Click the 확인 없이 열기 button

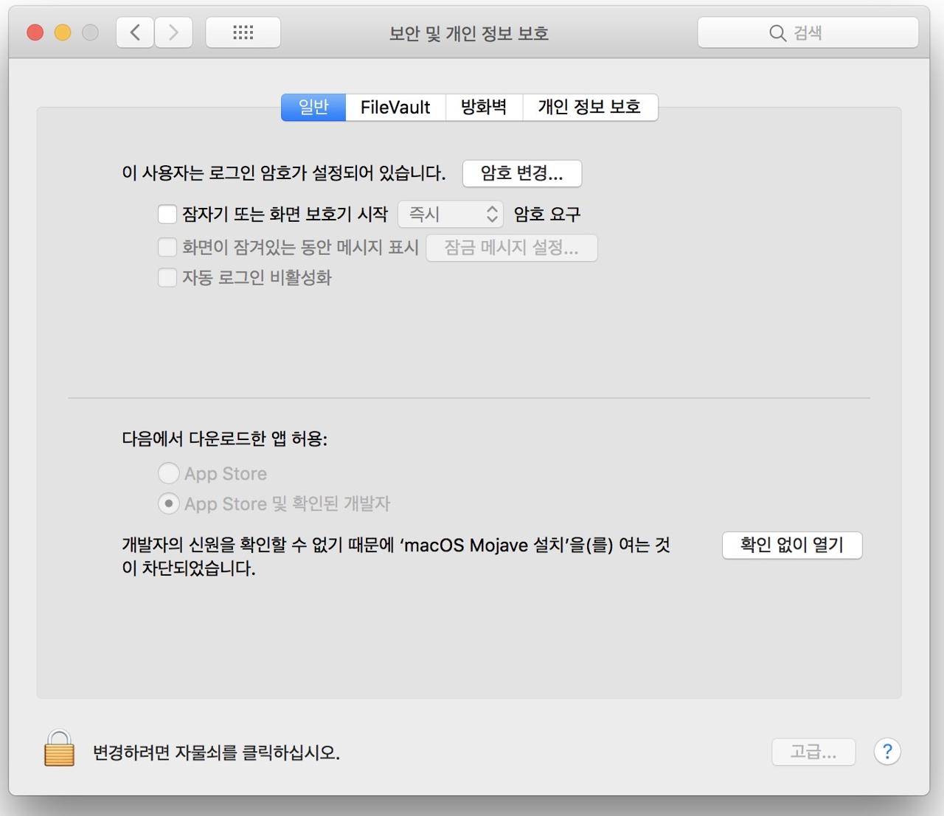click(x=792, y=545)
